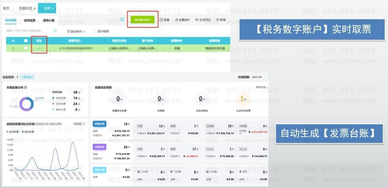Image resolution: width=388 pixels, height=188 pixels.
Task: Click the blue 销项发票 summary button
Action: point(100,124)
